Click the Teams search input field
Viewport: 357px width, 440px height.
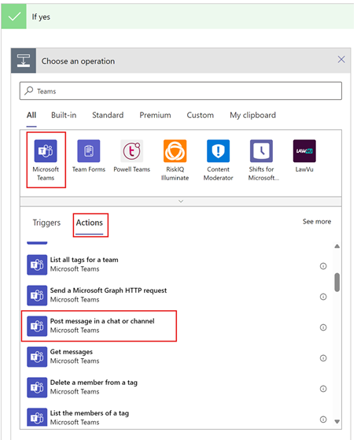[181, 91]
